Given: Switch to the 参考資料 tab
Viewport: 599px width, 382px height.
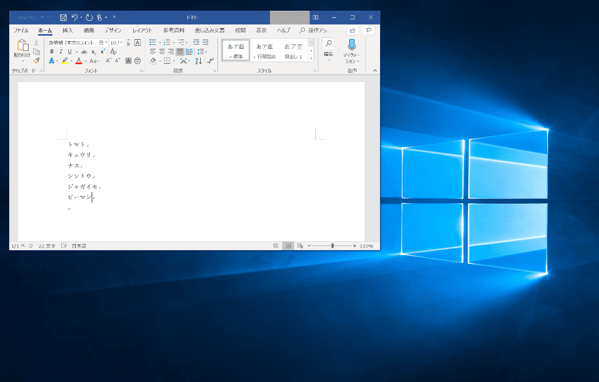Looking at the screenshot, I should [174, 31].
